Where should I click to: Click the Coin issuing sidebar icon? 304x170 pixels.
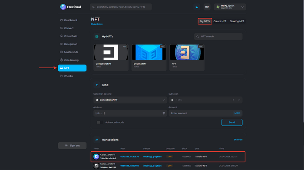tap(62, 60)
